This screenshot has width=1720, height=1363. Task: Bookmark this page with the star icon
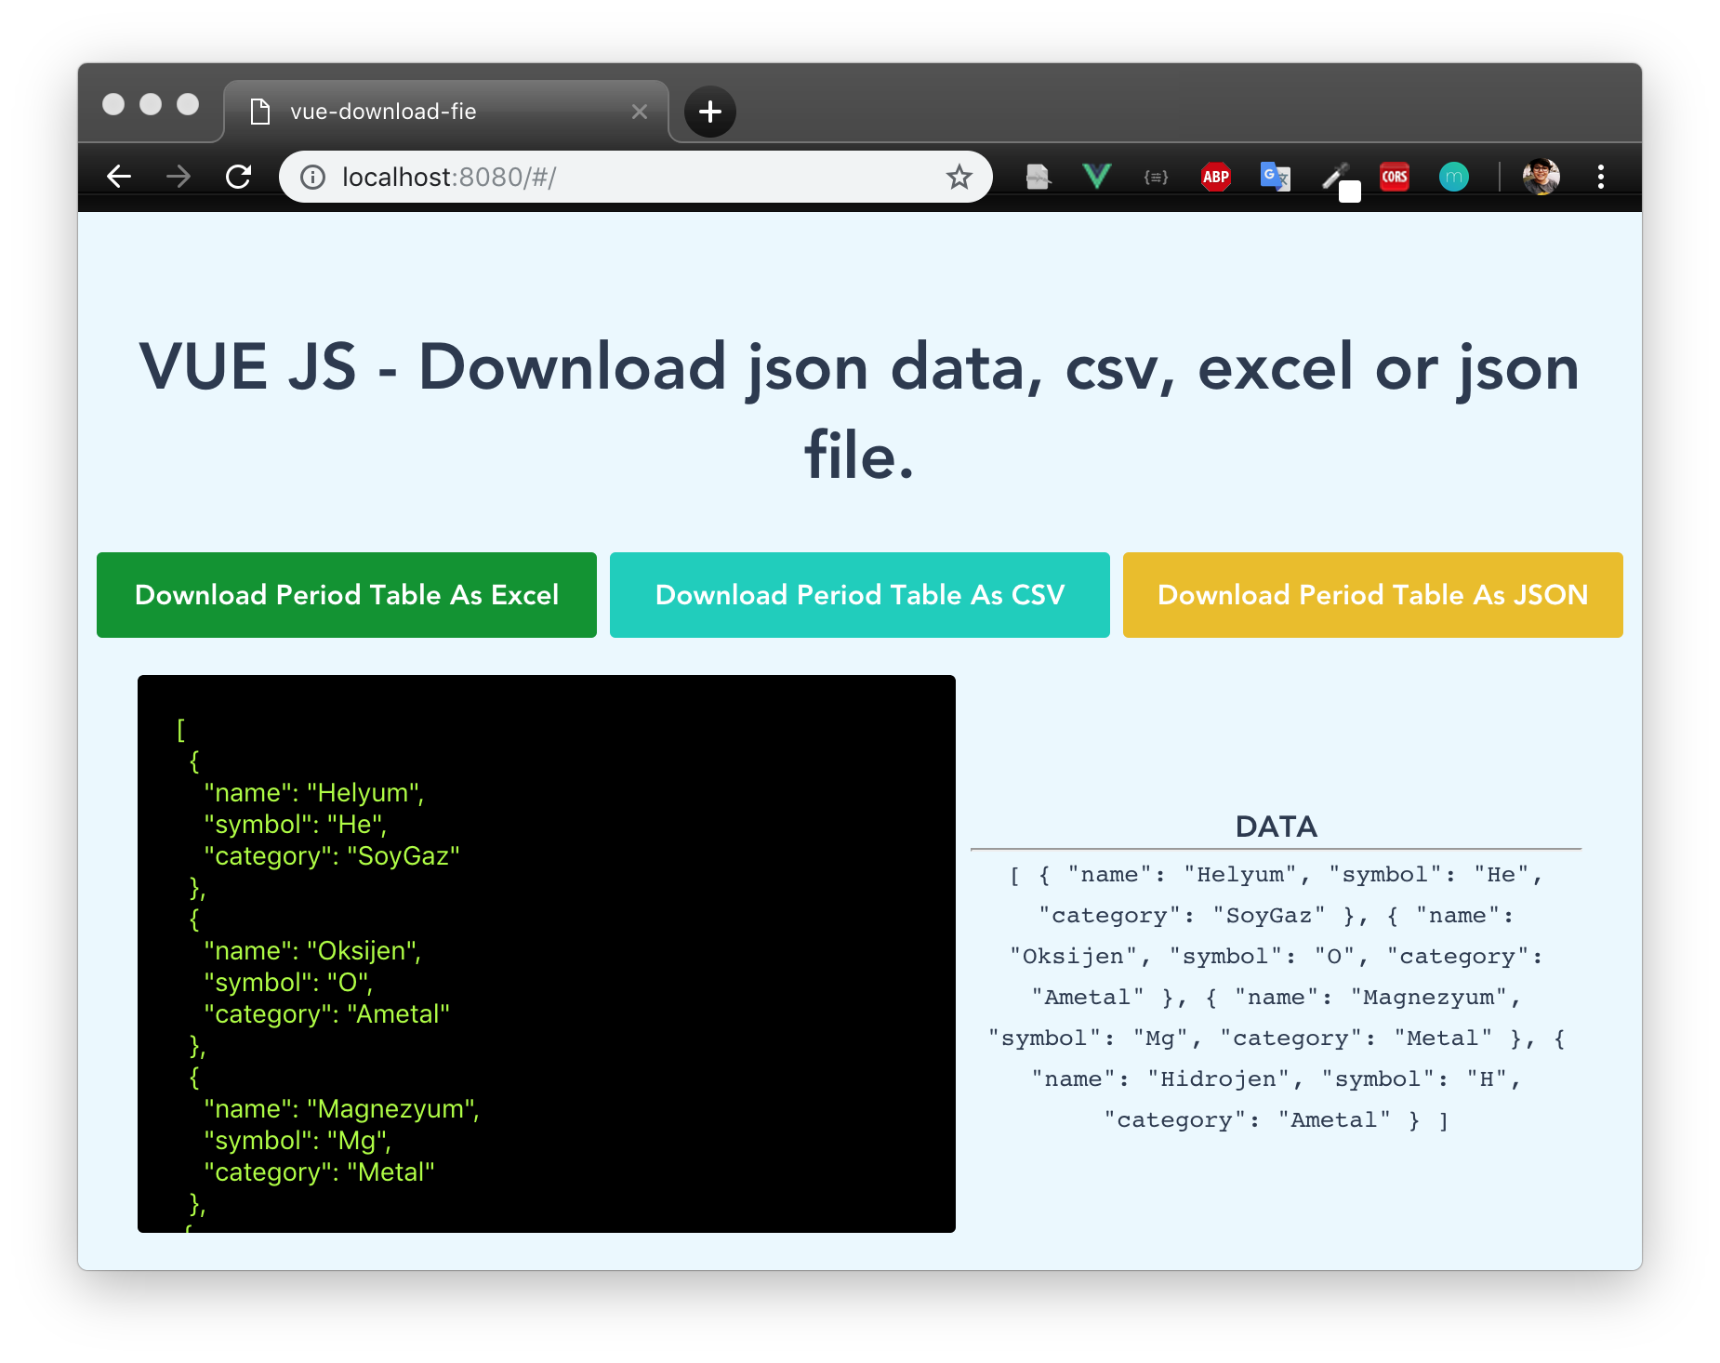pyautogui.click(x=959, y=177)
